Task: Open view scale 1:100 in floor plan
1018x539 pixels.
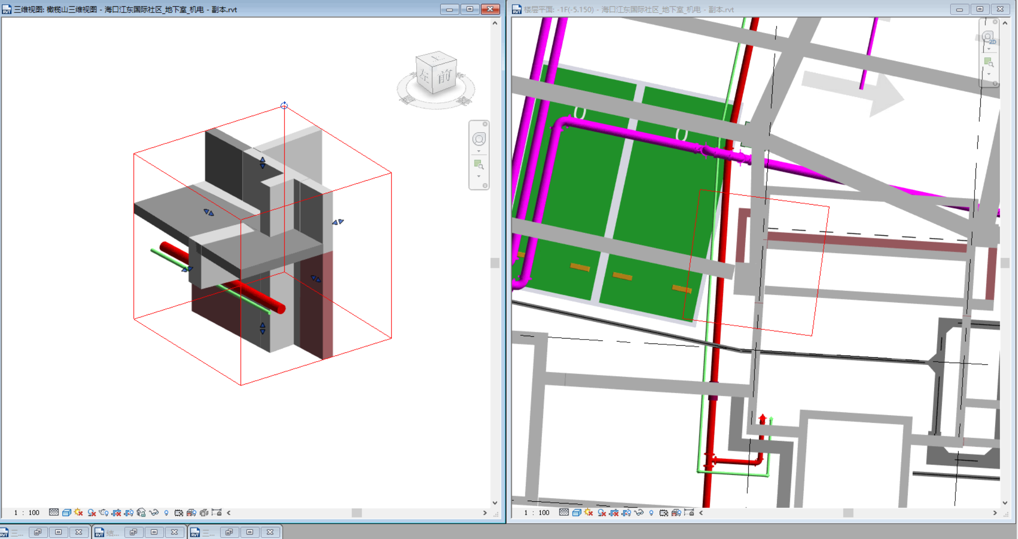Action: coord(537,513)
